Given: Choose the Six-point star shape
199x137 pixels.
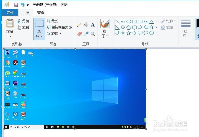Looking at the screenshot, I should [134, 33].
